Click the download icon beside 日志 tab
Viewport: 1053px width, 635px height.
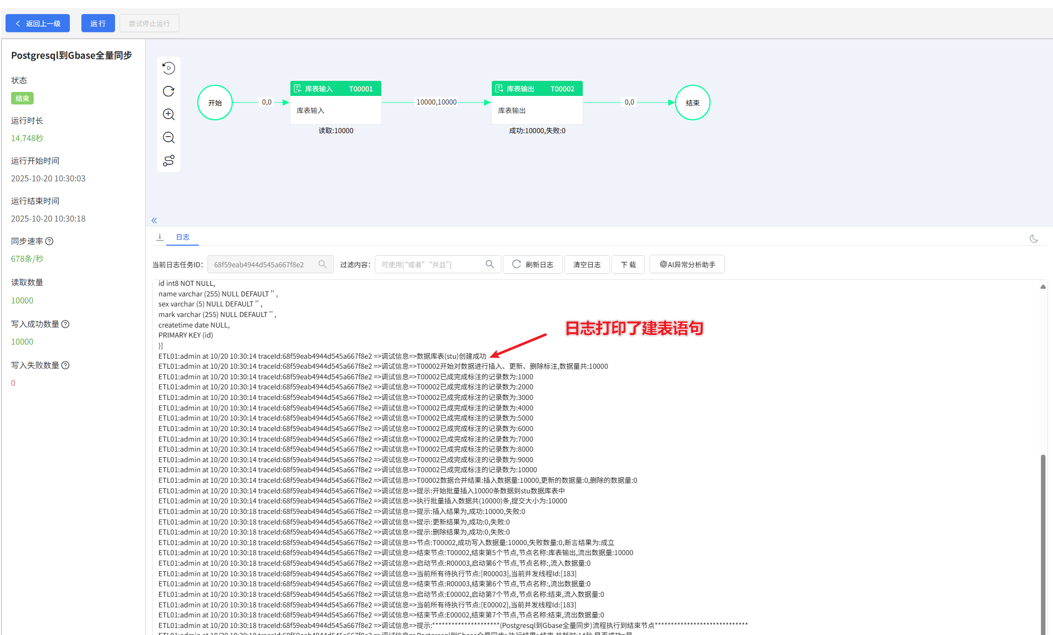[x=160, y=237]
